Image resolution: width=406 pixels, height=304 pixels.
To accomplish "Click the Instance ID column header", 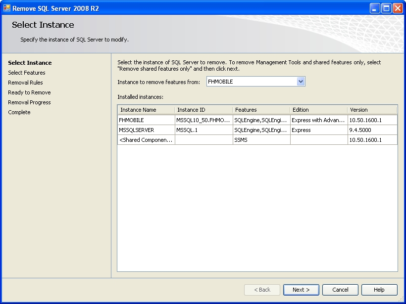I will (x=204, y=110).
